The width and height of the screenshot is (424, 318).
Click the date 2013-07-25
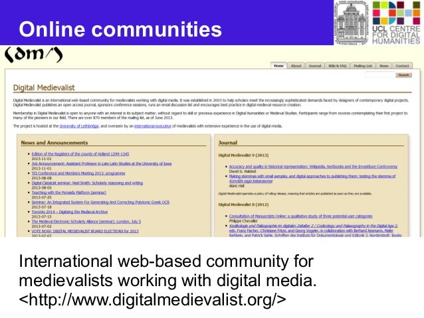pyautogui.click(x=41, y=197)
